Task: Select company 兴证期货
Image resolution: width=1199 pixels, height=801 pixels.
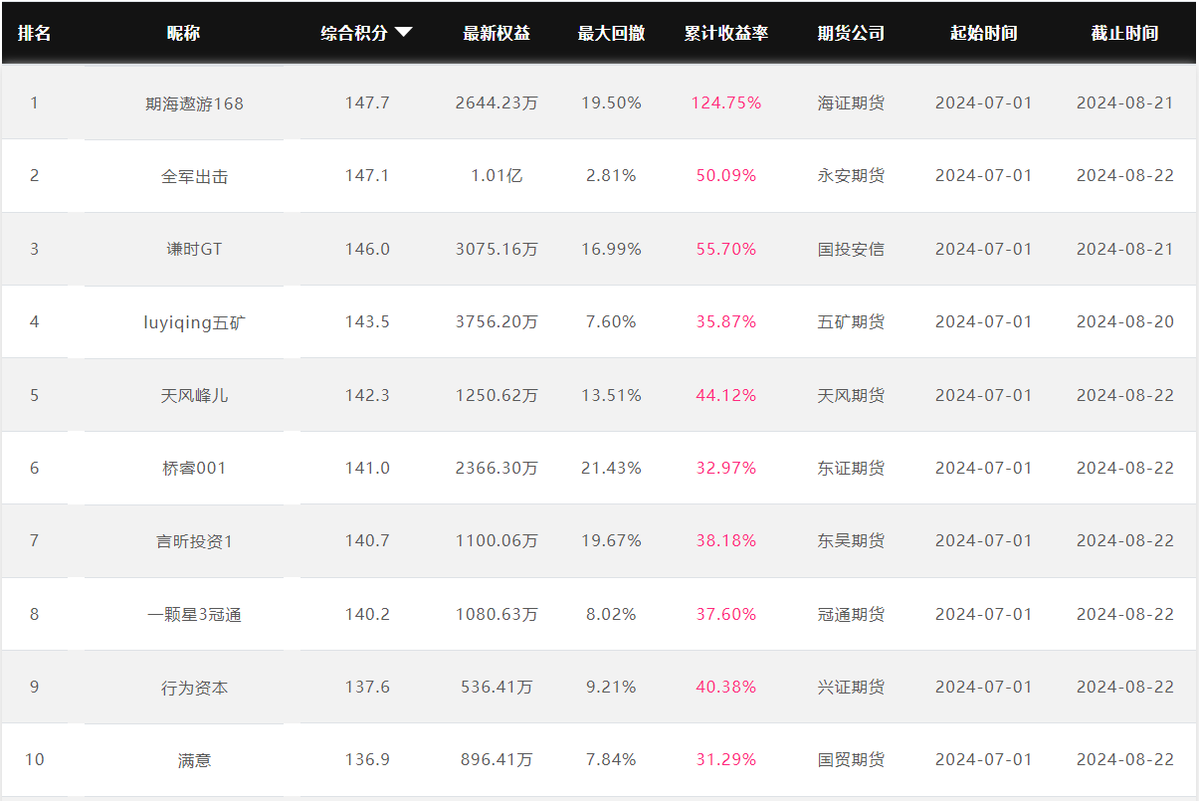Action: click(851, 687)
